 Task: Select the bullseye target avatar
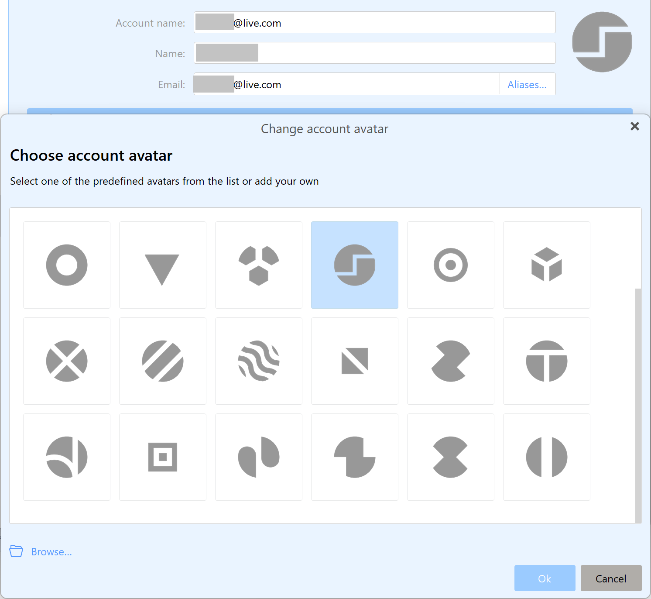[x=451, y=265]
